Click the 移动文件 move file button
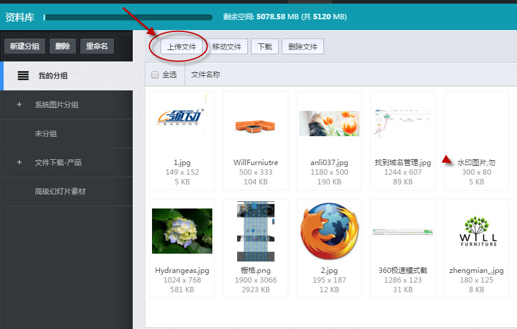Viewport: 517px width, 329px height. (x=227, y=47)
